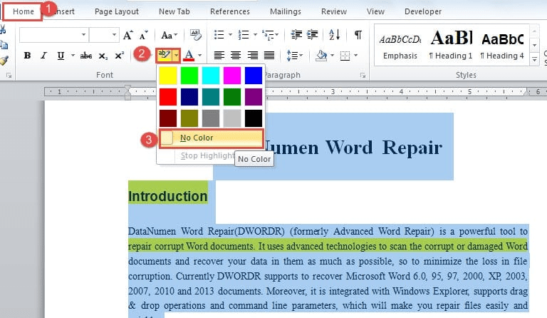Viewport: 547px width, 318px height.
Task: Toggle strikethrough text formatting
Action: [x=86, y=56]
